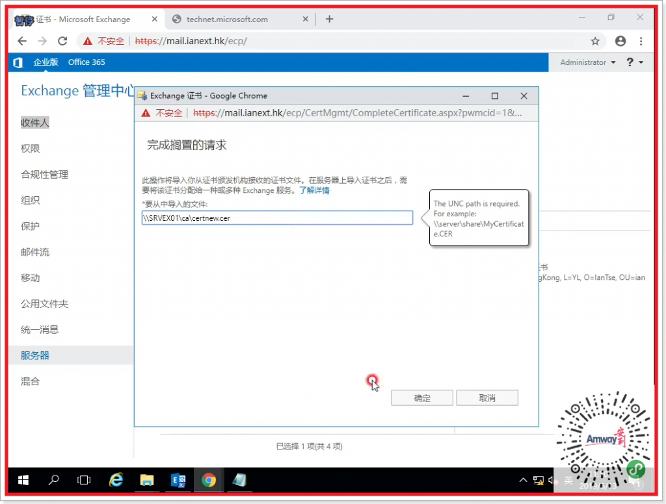Image resolution: width=666 pixels, height=504 pixels.
Task: Open the Chrome profile account icon
Action: pyautogui.click(x=620, y=41)
